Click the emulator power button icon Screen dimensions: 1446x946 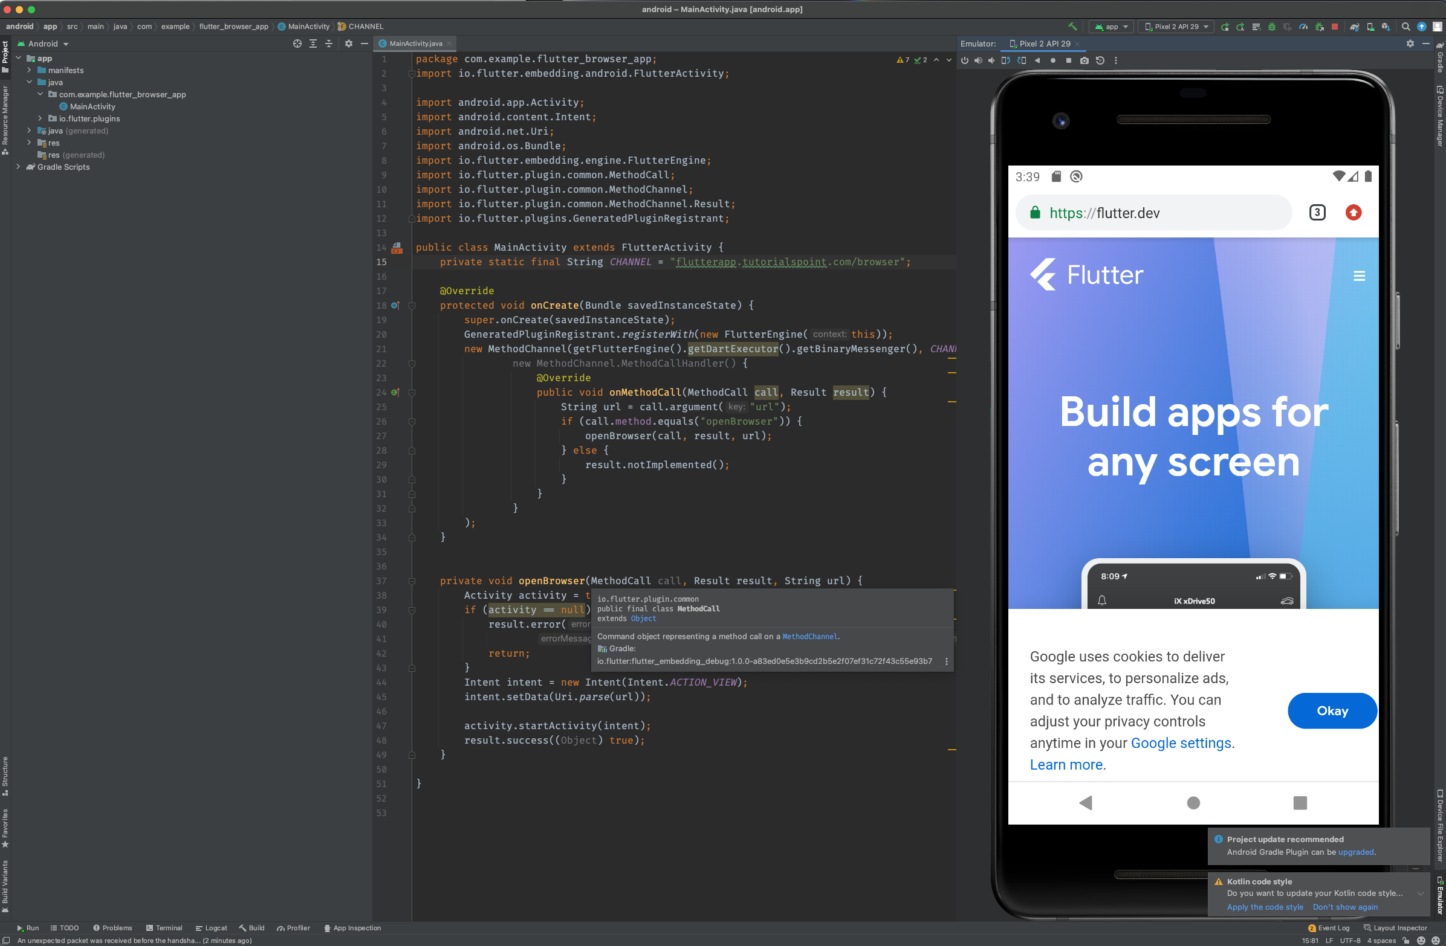coord(965,60)
